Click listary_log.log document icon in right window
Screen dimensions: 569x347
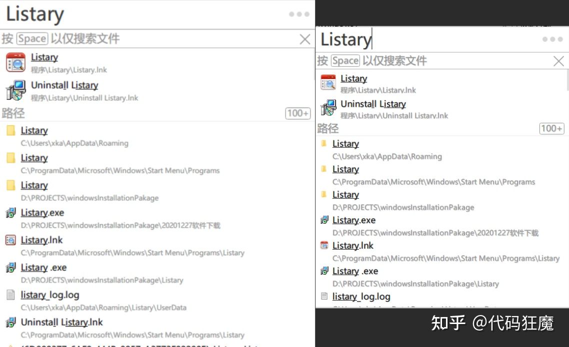tap(324, 296)
